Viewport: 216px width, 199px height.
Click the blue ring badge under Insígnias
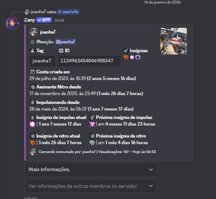[x=138, y=57]
